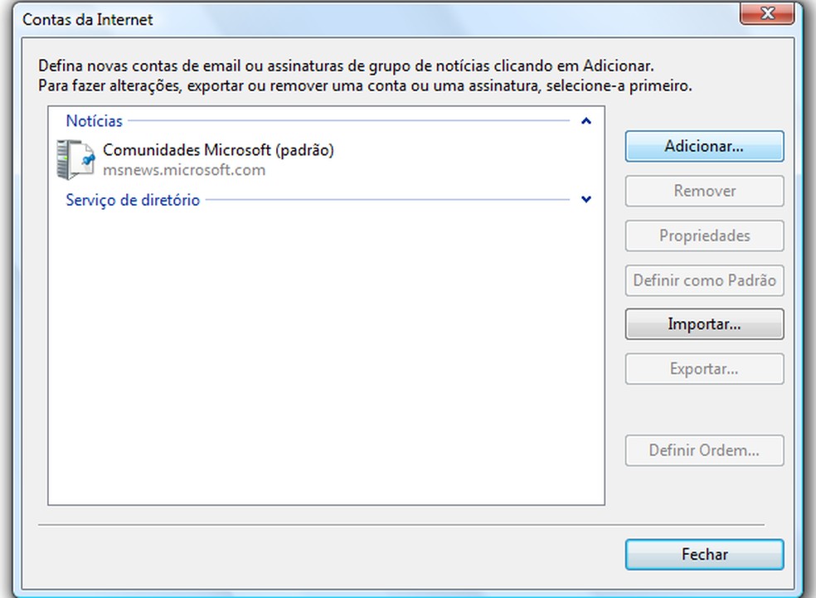The image size is (816, 598).
Task: Click the Remover button
Action: coord(704,191)
